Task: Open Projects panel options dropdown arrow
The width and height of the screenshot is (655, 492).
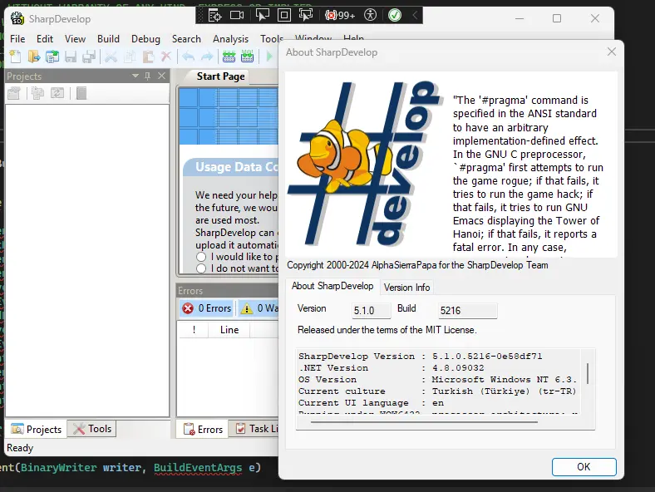Action: (x=135, y=76)
